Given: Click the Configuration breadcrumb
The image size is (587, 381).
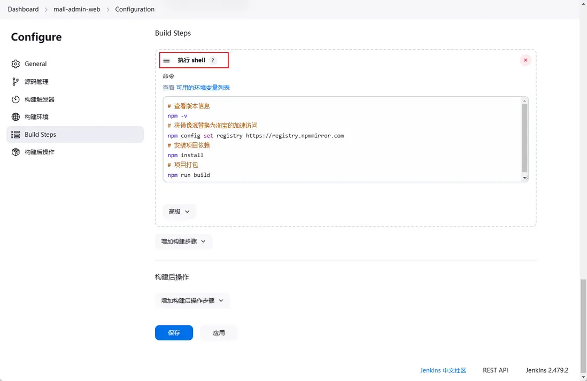Looking at the screenshot, I should (135, 10).
